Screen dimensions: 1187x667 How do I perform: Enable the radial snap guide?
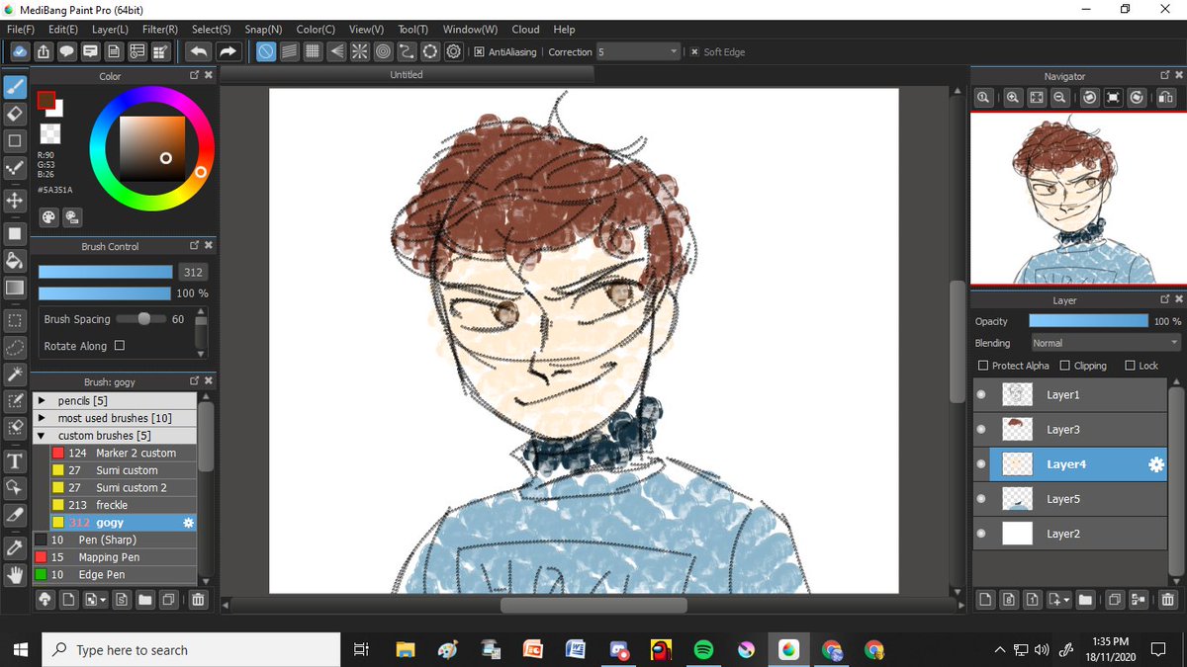[360, 51]
